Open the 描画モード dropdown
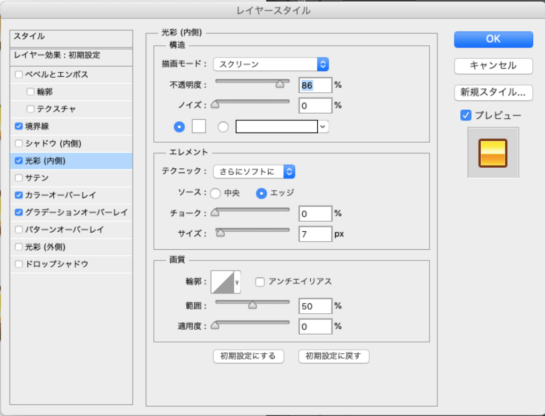Viewport: 545px width, 416px height. [270, 64]
